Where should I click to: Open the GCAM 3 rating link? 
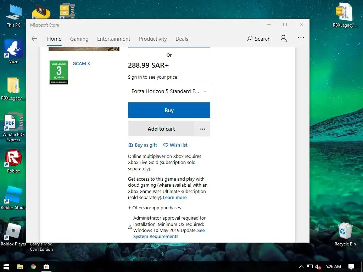pyautogui.click(x=81, y=64)
